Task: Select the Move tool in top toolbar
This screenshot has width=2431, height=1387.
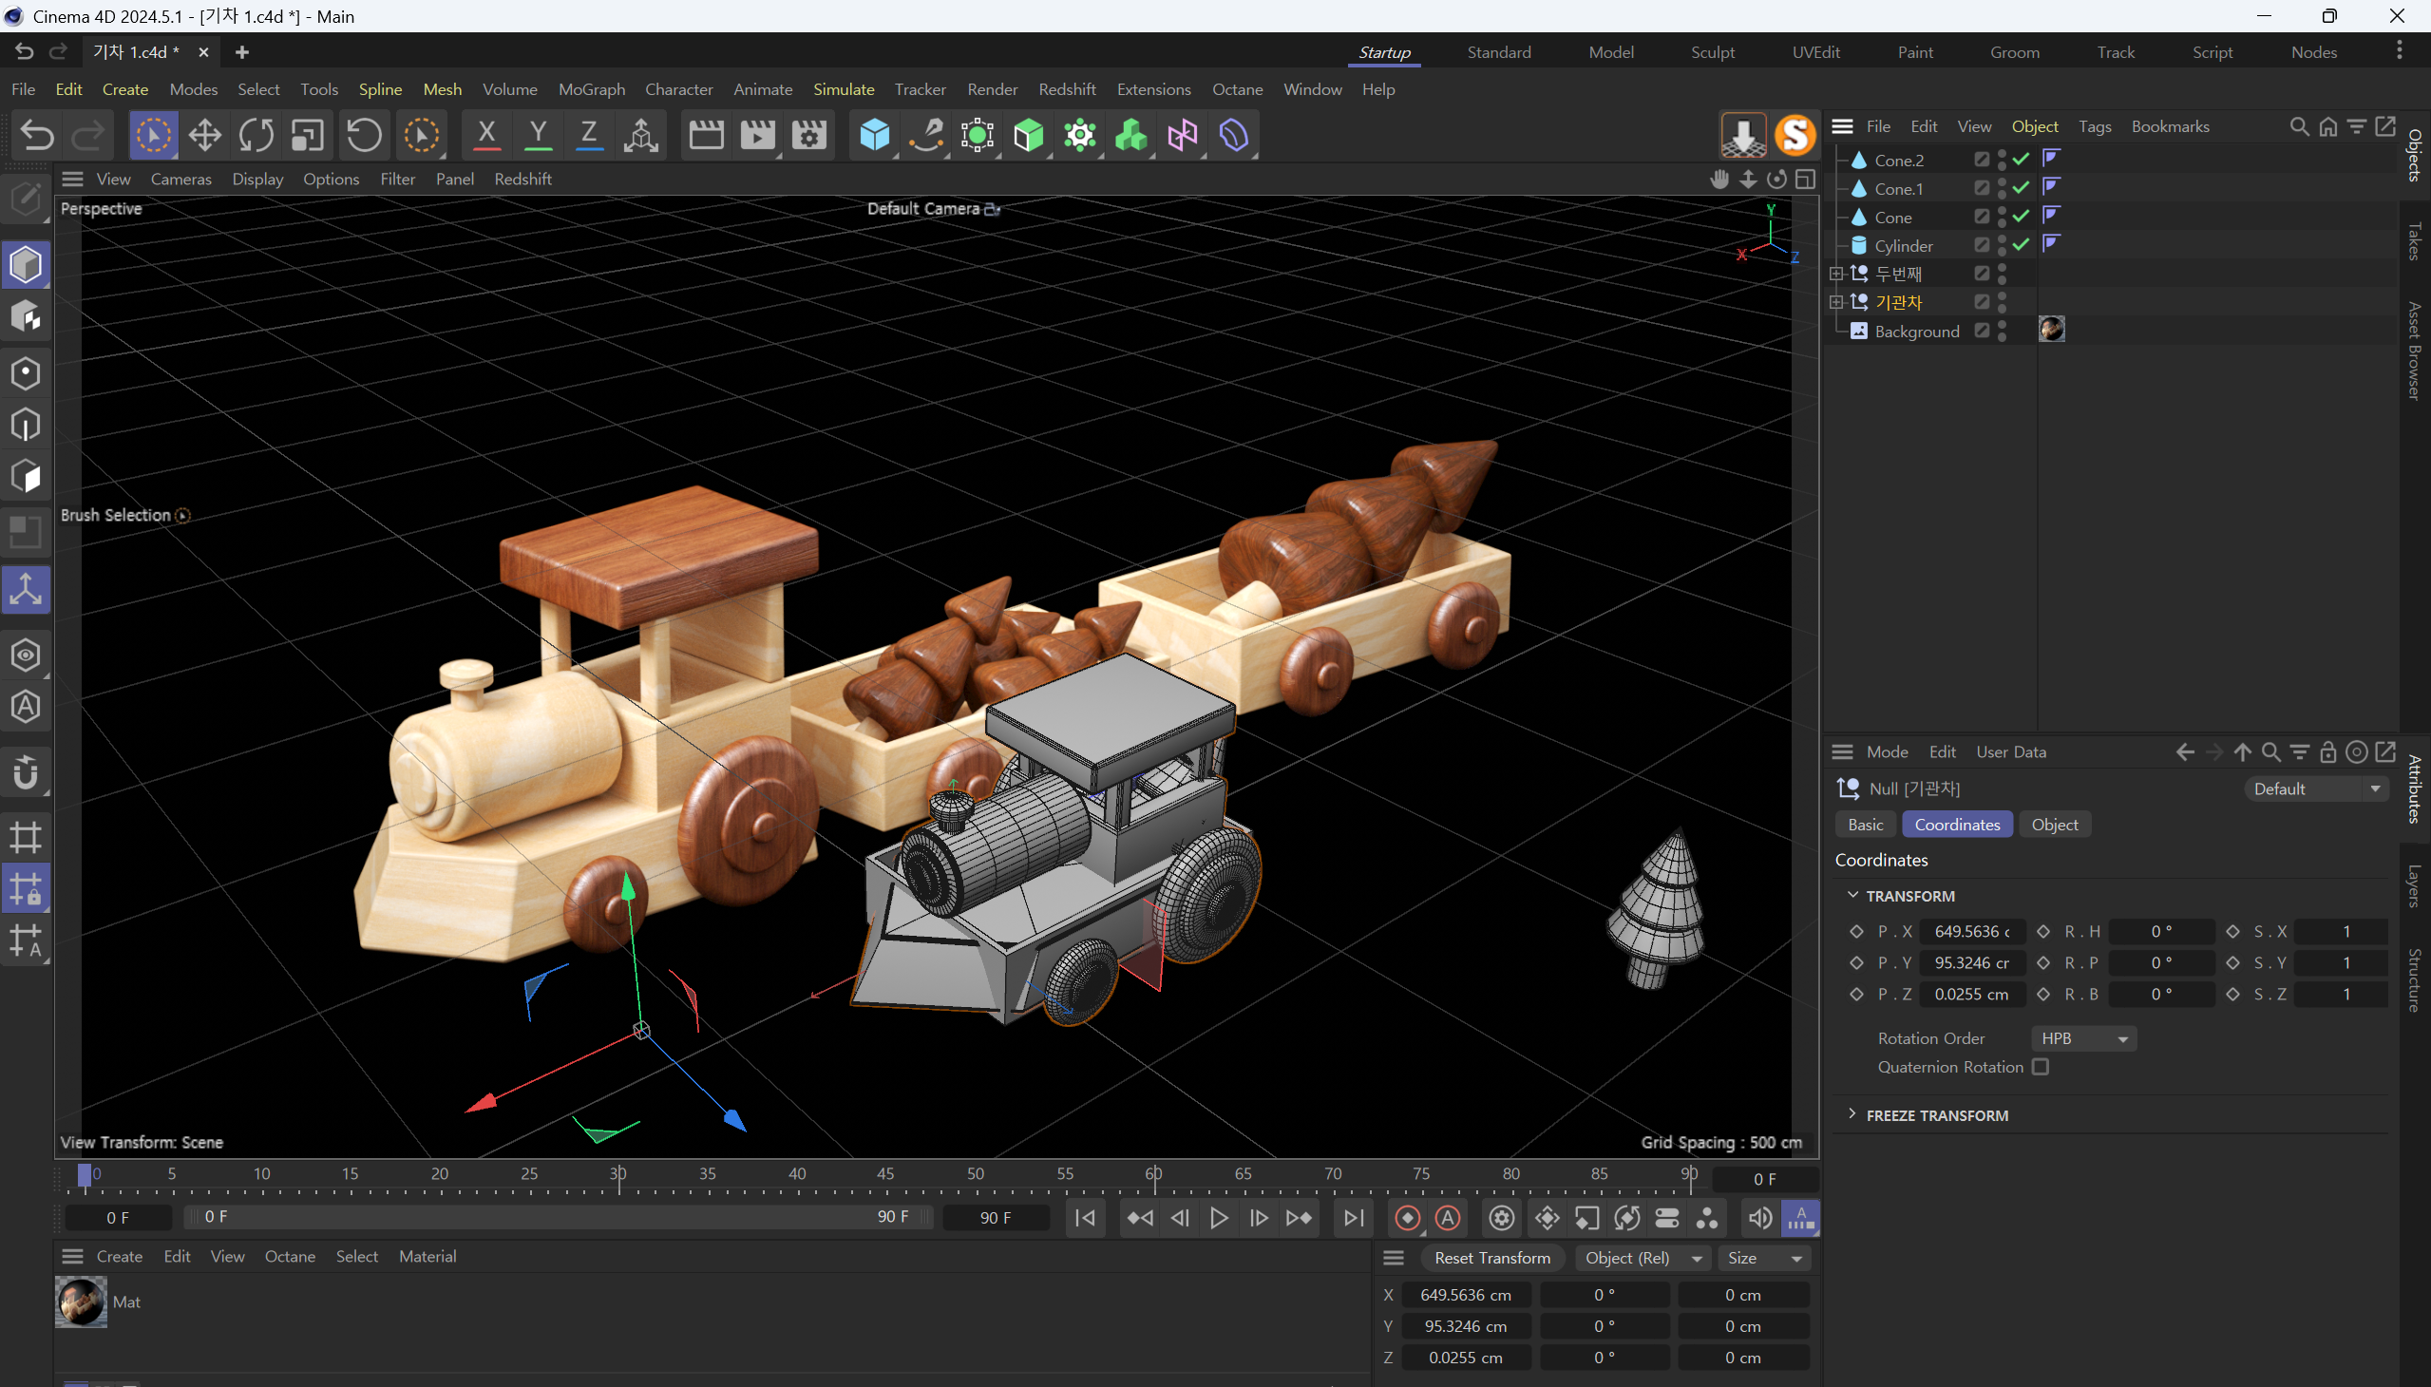Action: click(x=205, y=135)
